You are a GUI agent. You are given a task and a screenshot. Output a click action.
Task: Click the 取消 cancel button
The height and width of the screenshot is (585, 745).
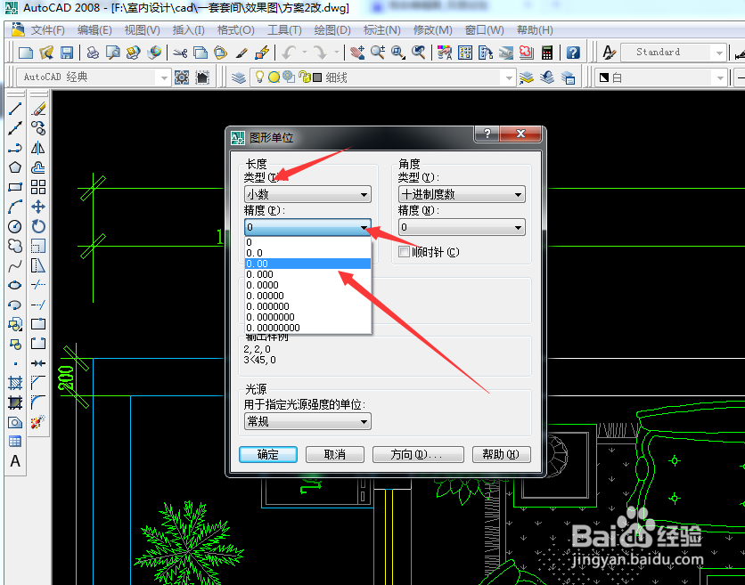click(x=334, y=454)
